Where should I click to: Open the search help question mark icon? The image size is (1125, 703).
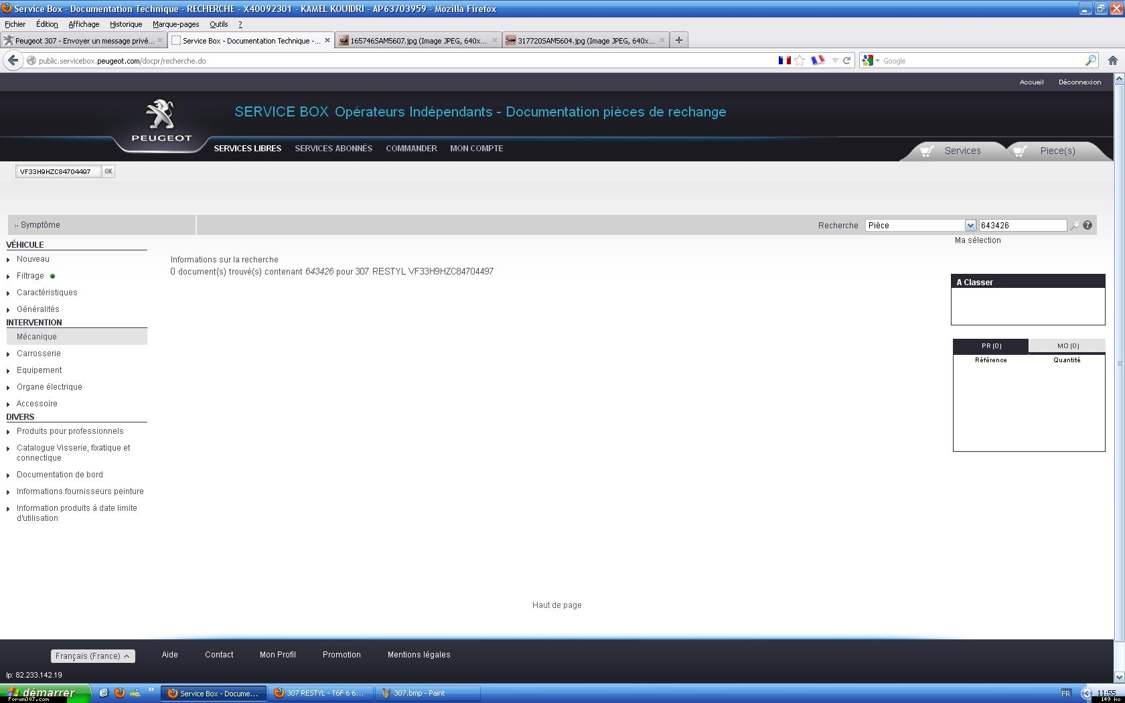click(x=1087, y=226)
